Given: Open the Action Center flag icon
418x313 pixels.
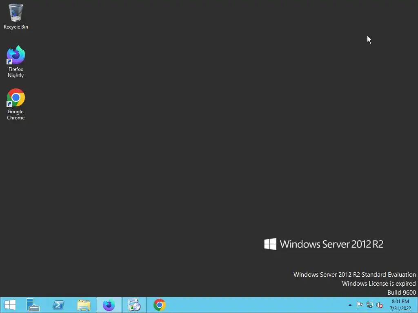Looking at the screenshot, I should 360,305.
